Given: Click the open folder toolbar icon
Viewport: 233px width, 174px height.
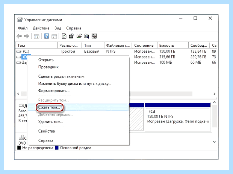Looking at the screenshot, I should click(79, 36).
